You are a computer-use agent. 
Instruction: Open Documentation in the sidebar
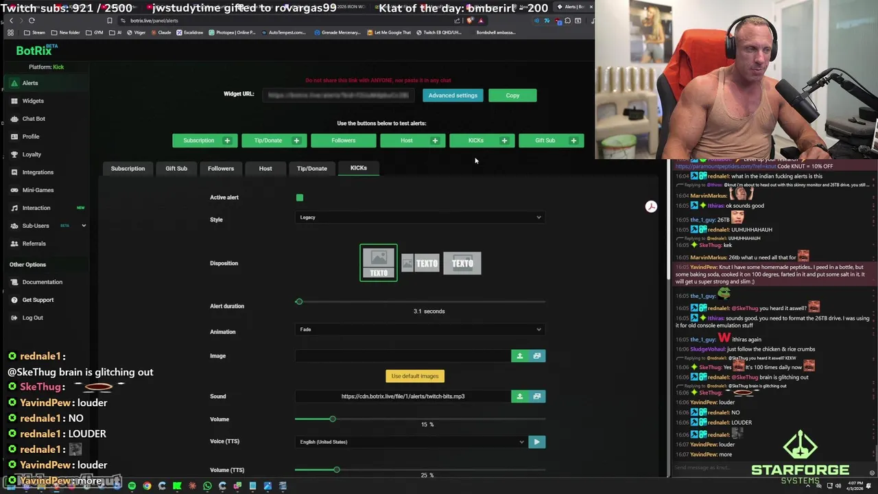[x=42, y=282]
